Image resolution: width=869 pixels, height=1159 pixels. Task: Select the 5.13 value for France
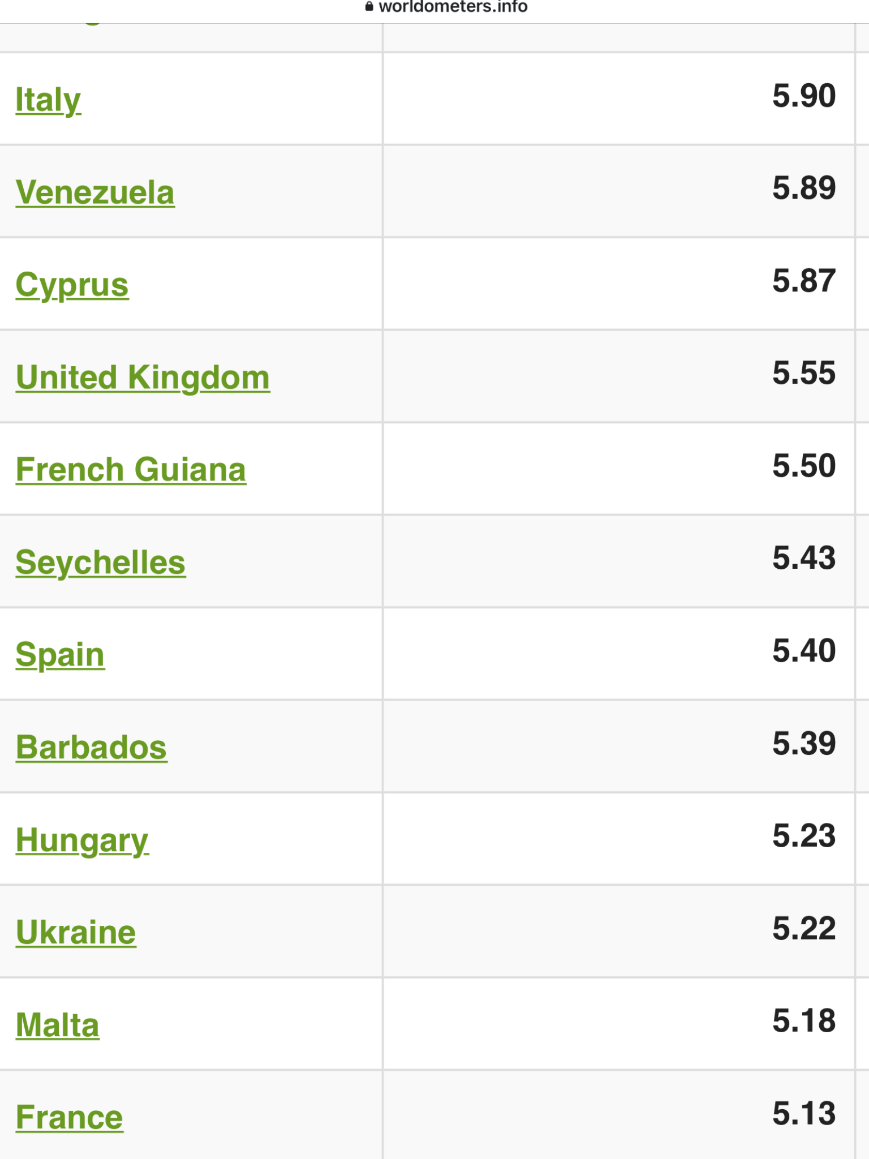pyautogui.click(x=804, y=1113)
